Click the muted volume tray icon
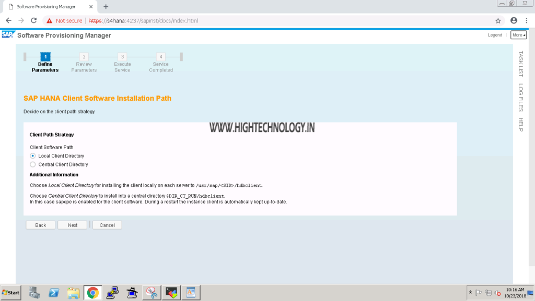 coord(498,293)
